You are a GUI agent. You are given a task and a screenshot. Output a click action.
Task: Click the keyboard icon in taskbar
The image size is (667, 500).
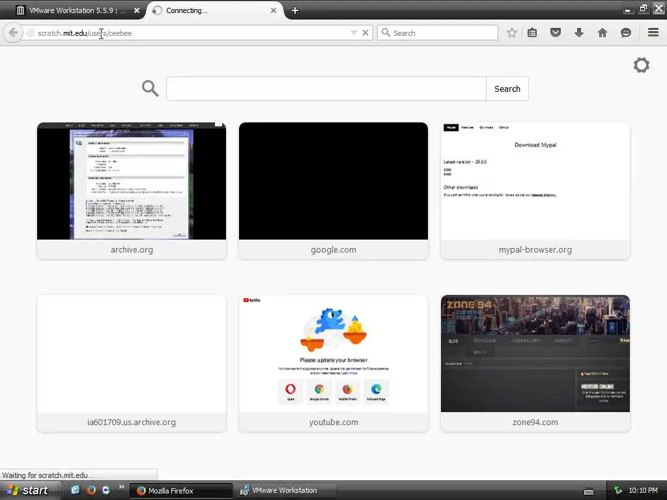(x=589, y=491)
